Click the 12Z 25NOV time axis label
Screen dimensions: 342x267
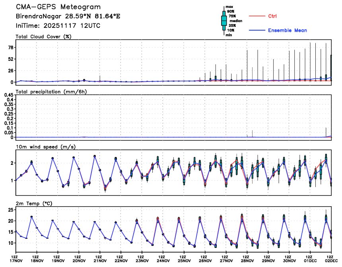click(x=184, y=259)
